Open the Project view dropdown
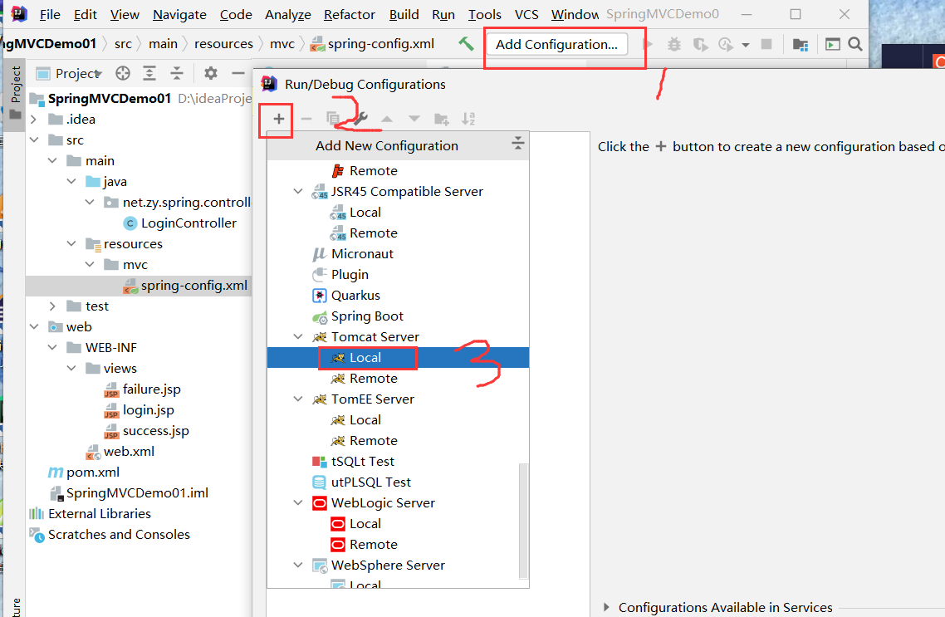The width and height of the screenshot is (945, 617). coord(69,74)
